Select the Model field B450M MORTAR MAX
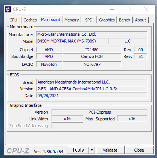This screenshot has height=158, width=157. tap(72, 41)
